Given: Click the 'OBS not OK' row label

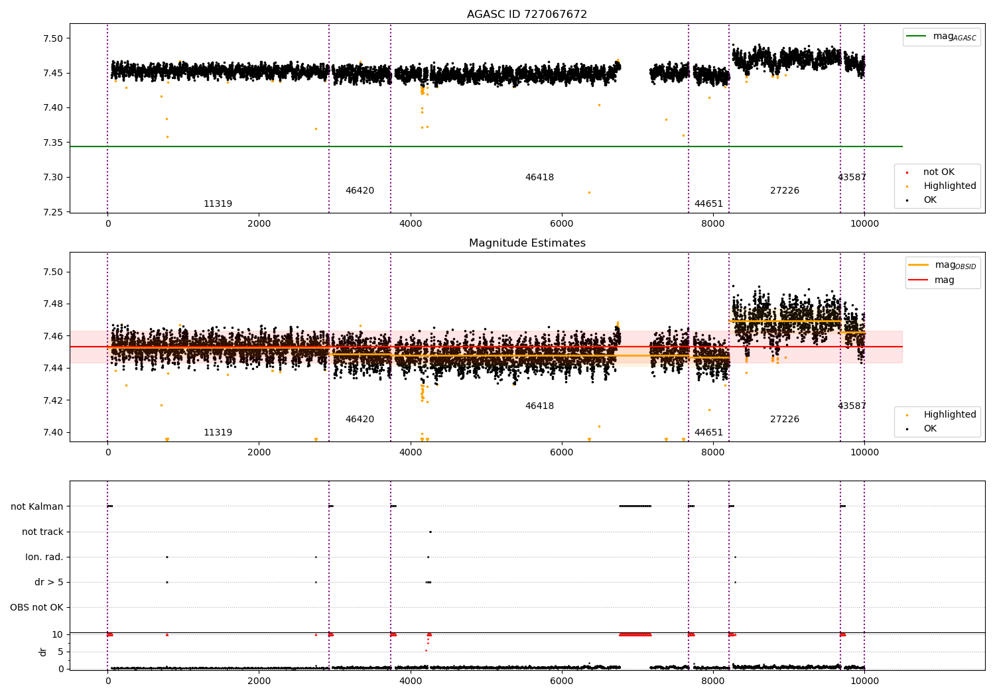Looking at the screenshot, I should [36, 608].
